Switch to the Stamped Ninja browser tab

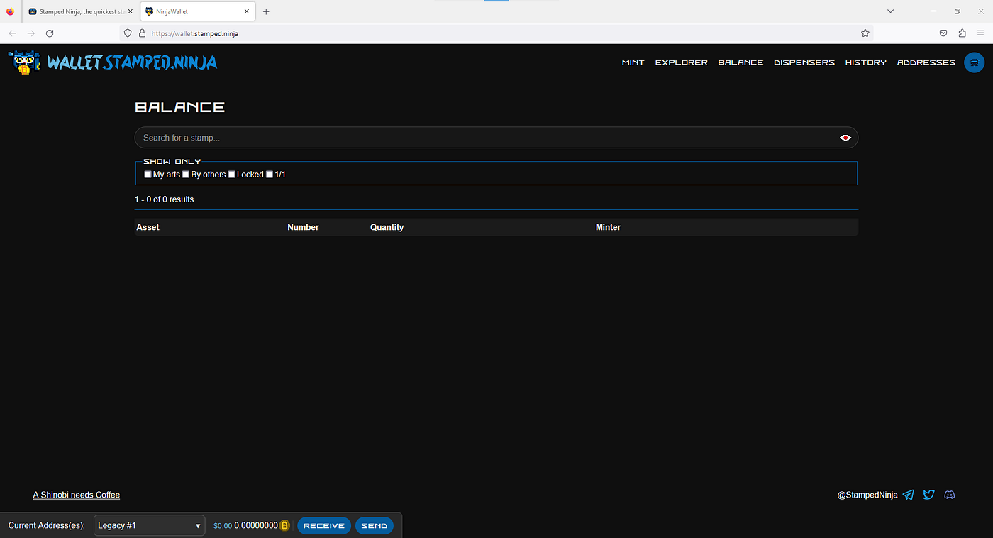click(79, 11)
